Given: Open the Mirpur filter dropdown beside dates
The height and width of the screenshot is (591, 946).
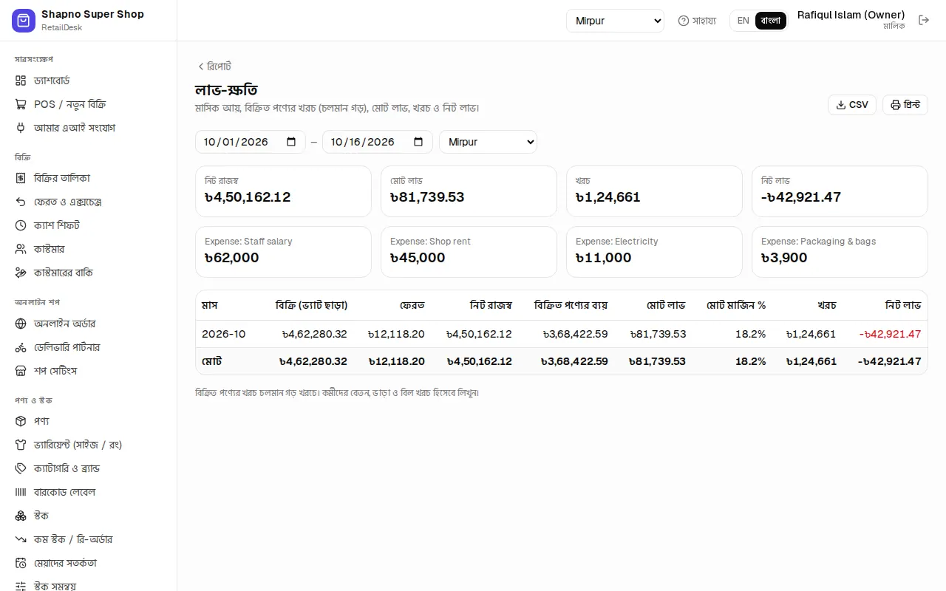Looking at the screenshot, I should [488, 142].
